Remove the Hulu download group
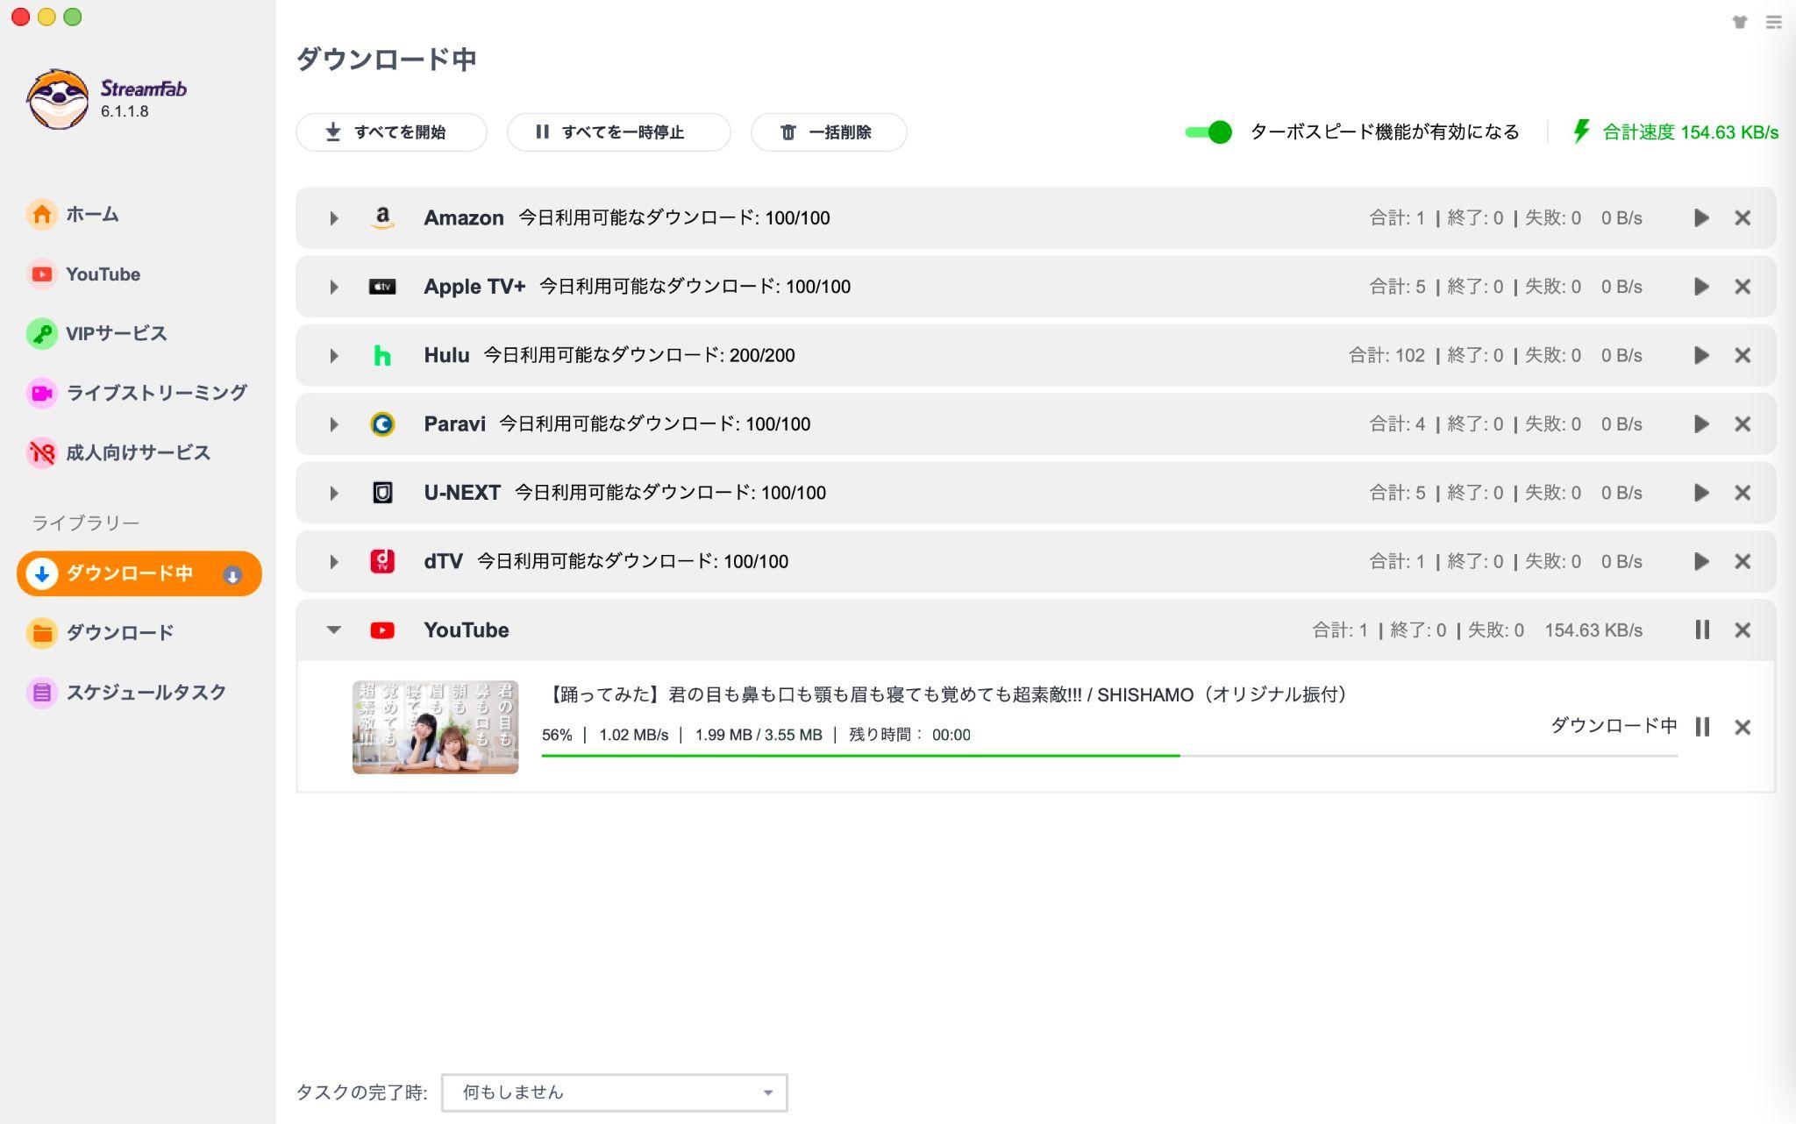The height and width of the screenshot is (1124, 1796). coord(1743,355)
